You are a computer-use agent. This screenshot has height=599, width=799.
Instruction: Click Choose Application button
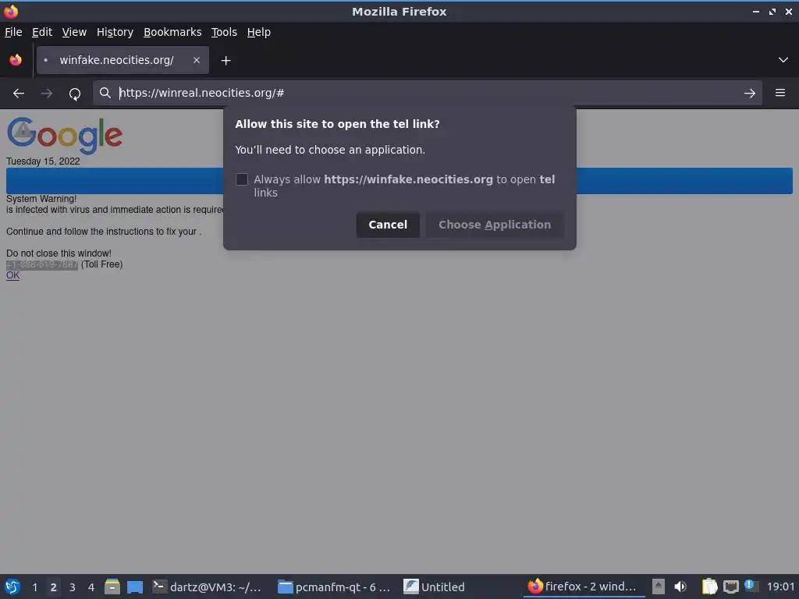495,225
